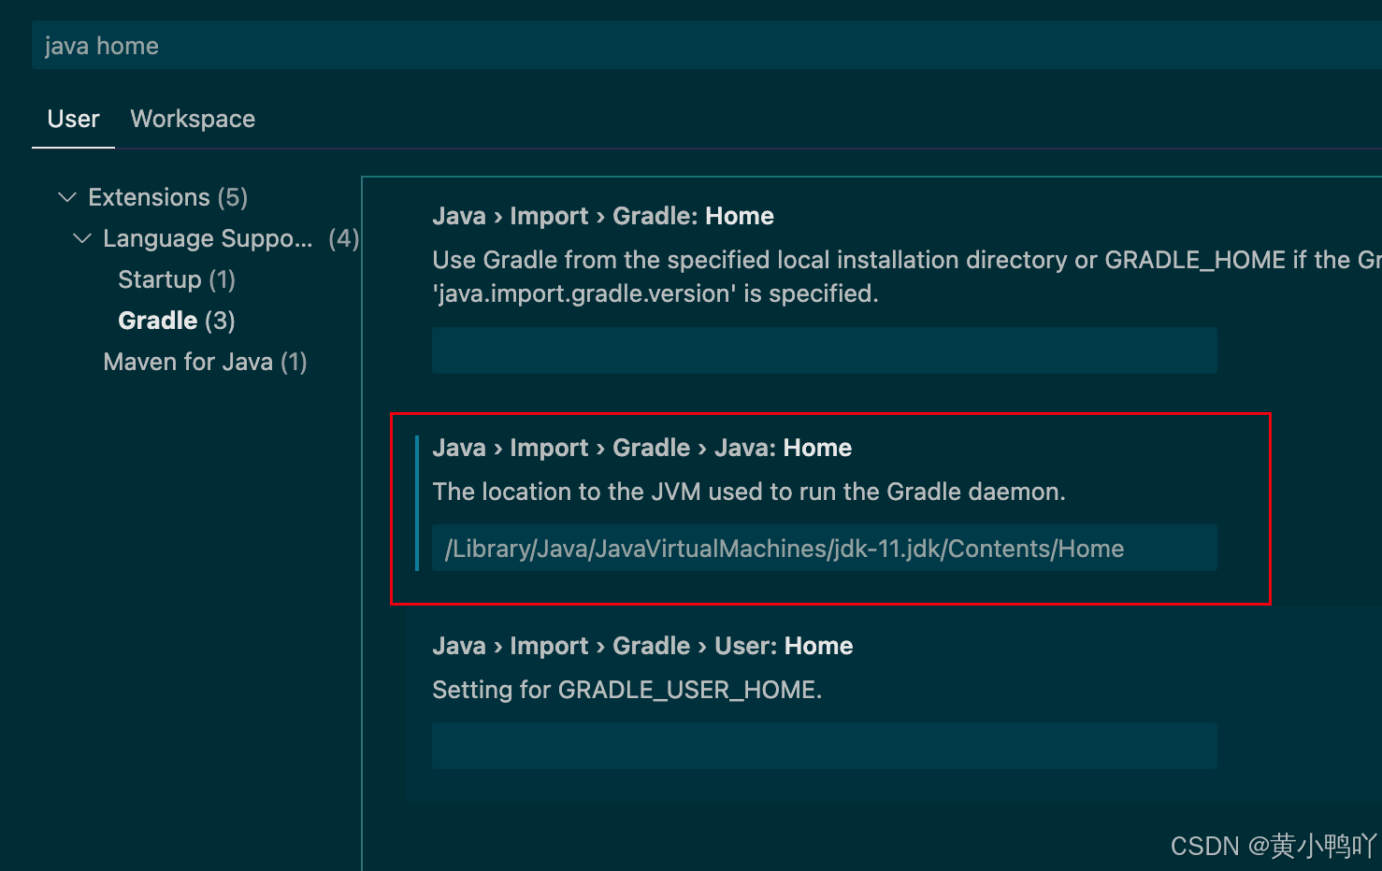Click the JVM home path input field
The width and height of the screenshot is (1382, 871).
(x=824, y=549)
